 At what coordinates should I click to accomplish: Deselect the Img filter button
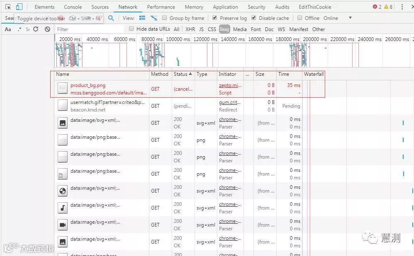[224, 29]
